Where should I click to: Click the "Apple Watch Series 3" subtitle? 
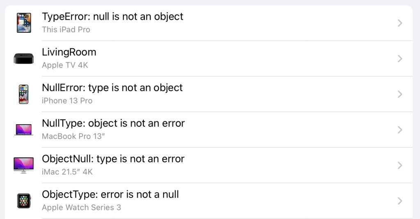coord(81,208)
